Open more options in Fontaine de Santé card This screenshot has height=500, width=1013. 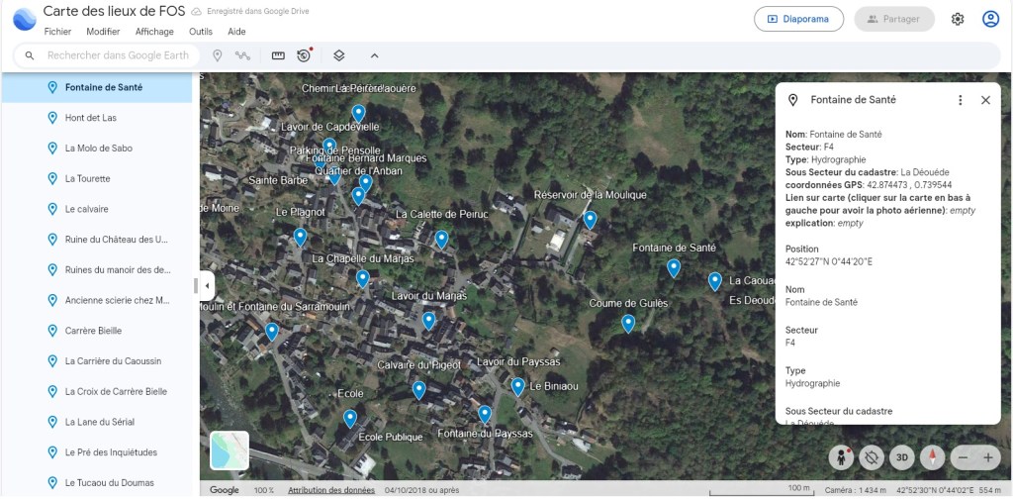pyautogui.click(x=960, y=100)
